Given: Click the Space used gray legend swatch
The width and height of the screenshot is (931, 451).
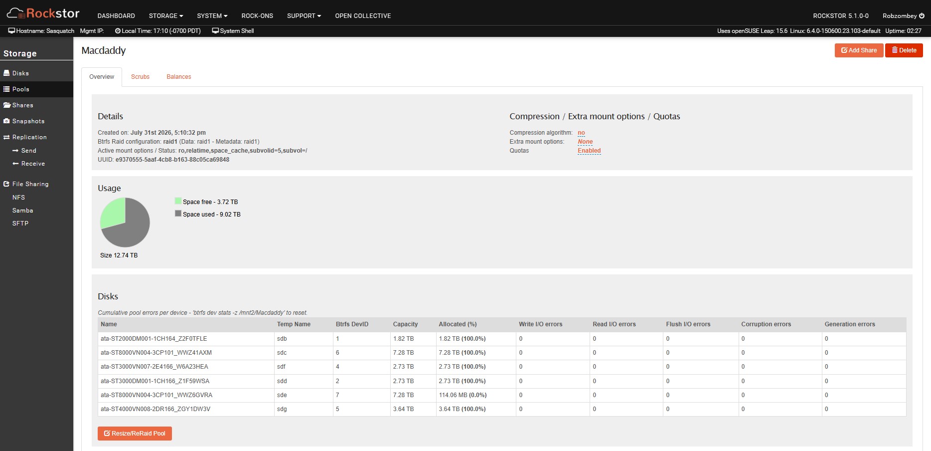Looking at the screenshot, I should [x=178, y=214].
